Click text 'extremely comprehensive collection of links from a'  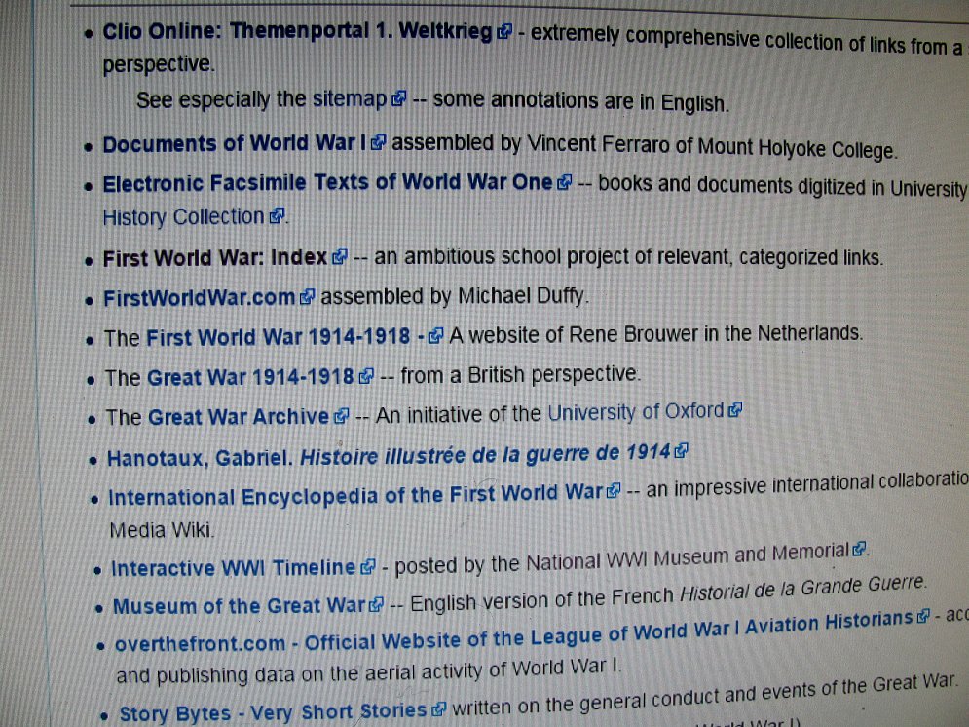click(747, 40)
